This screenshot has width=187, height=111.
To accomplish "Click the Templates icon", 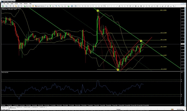I will point(75,6).
